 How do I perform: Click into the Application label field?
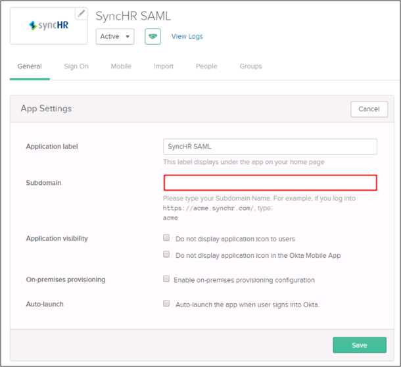click(270, 146)
